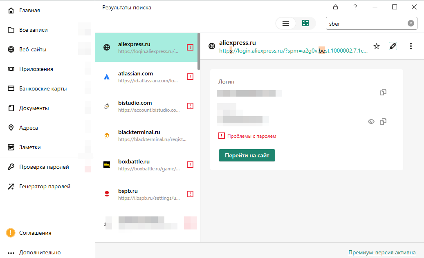Image resolution: width=424 pixels, height=258 pixels.
Task: Open the Премиум-версия активна link
Action: tap(382, 252)
